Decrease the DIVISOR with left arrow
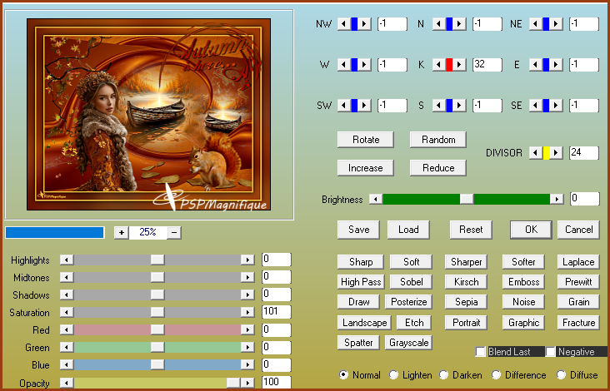610x391 pixels. click(536, 152)
